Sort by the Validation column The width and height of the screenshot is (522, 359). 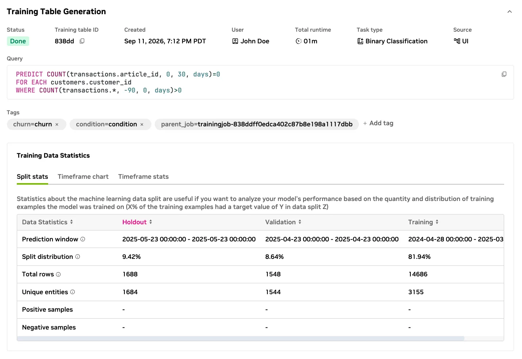click(300, 222)
